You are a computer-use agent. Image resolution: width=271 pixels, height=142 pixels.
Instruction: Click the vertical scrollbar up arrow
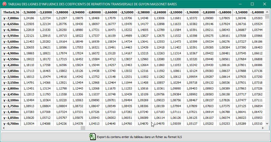click(x=267, y=12)
